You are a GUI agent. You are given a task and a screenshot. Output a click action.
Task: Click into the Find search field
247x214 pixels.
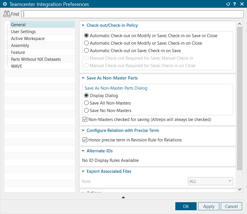[x=132, y=14]
